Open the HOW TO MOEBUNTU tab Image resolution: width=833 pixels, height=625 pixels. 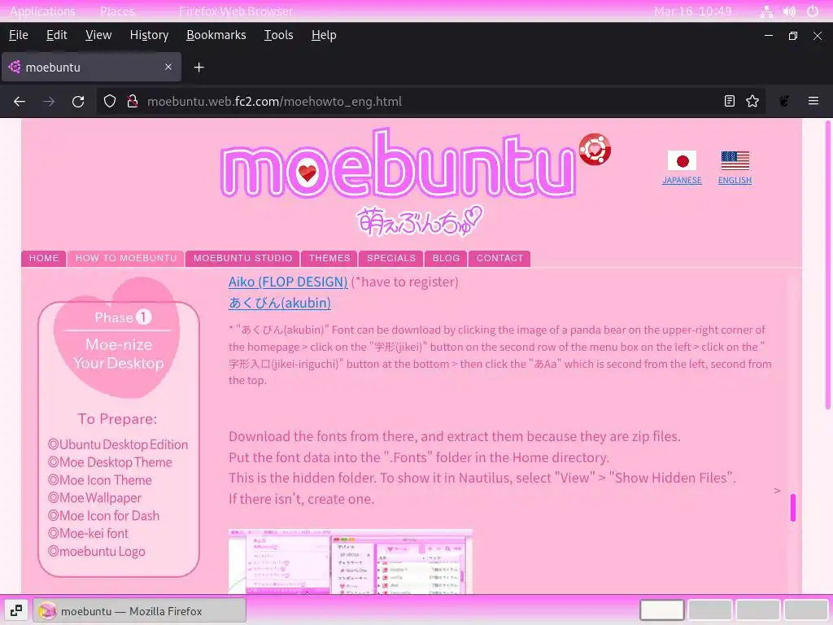point(126,258)
